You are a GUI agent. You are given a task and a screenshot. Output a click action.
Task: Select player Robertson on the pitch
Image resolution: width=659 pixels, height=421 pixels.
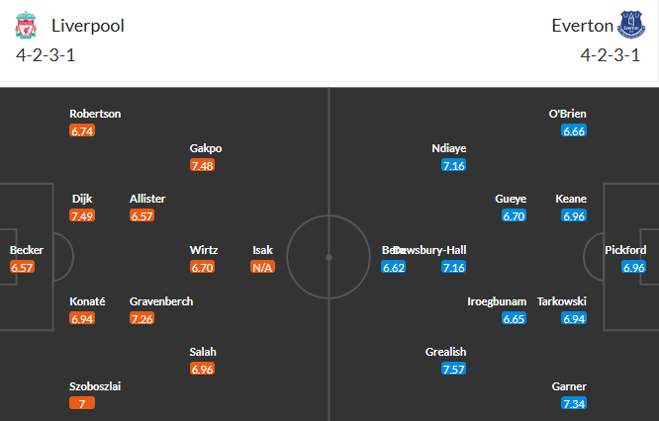[95, 114]
